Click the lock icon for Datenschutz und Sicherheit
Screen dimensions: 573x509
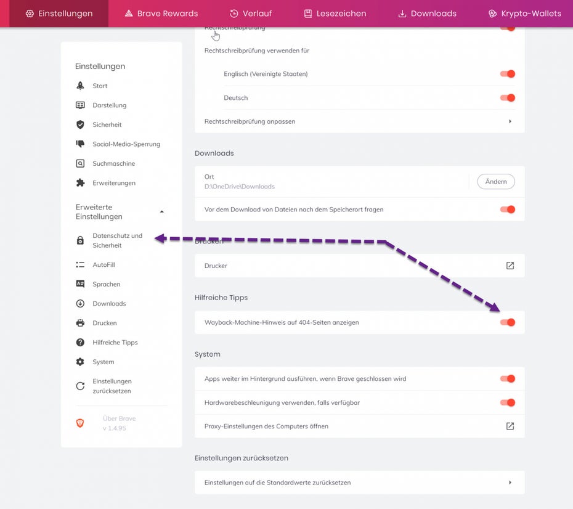[80, 240]
